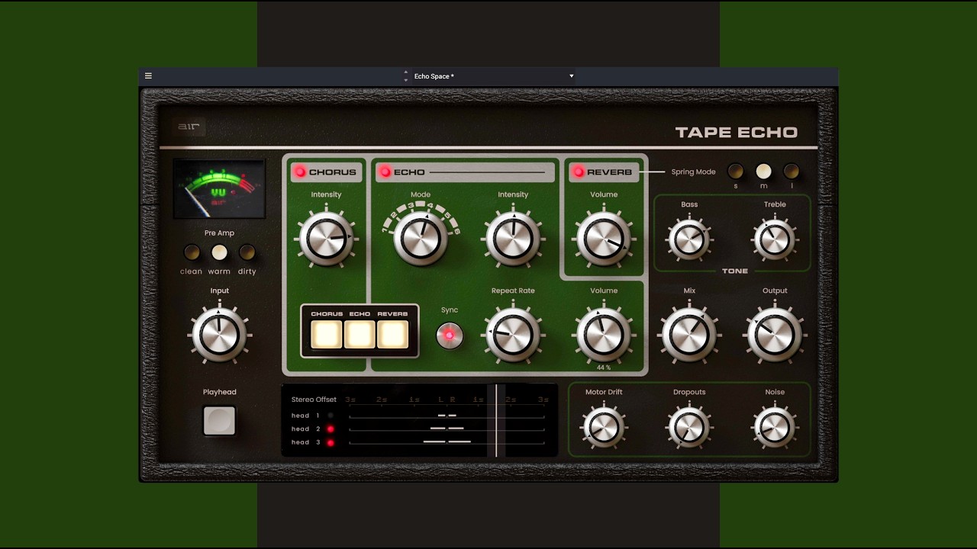Click the Dropouts knob
This screenshot has height=549, width=977.
[x=689, y=427]
